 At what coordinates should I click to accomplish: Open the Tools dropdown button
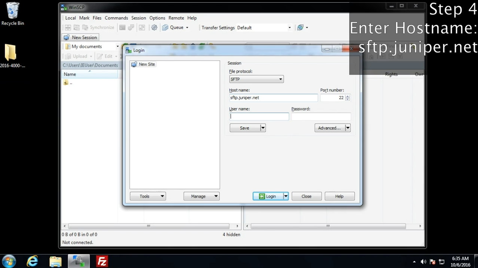pyautogui.click(x=148, y=196)
